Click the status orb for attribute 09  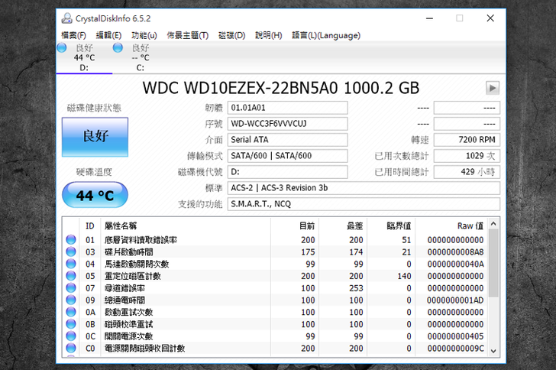(71, 300)
